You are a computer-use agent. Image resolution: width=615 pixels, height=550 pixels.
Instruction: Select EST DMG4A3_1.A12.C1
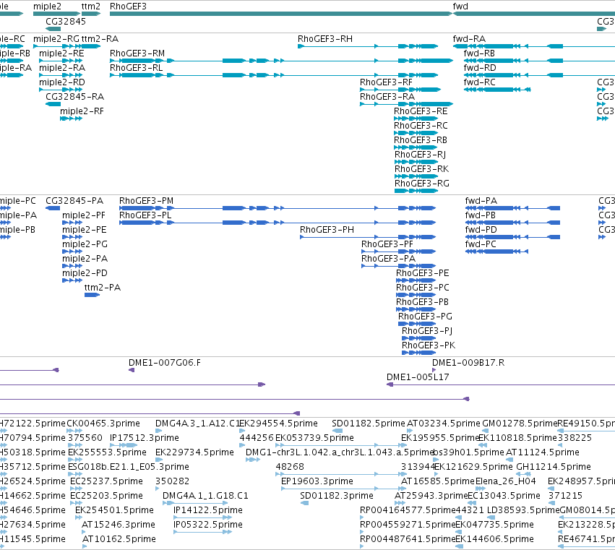pyautogui.click(x=197, y=424)
